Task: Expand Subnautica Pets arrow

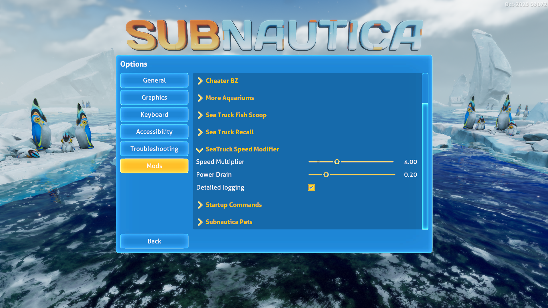Action: pyautogui.click(x=200, y=222)
